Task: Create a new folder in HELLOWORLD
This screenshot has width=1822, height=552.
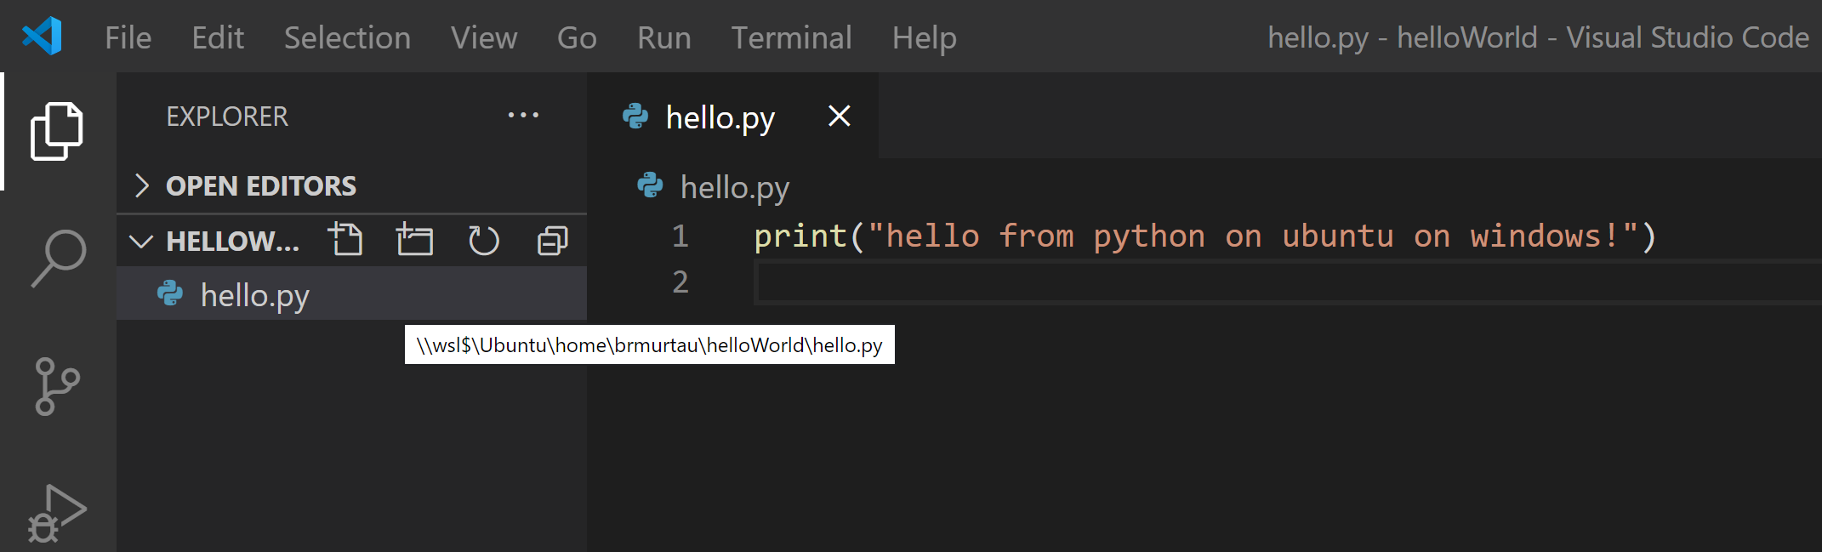Action: (414, 240)
